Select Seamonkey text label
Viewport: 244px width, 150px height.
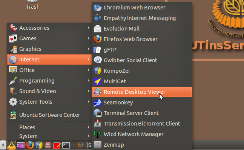[x=118, y=103]
